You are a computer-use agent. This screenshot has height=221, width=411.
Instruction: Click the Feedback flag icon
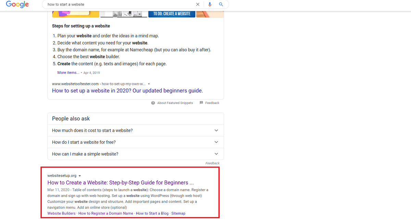(201, 103)
